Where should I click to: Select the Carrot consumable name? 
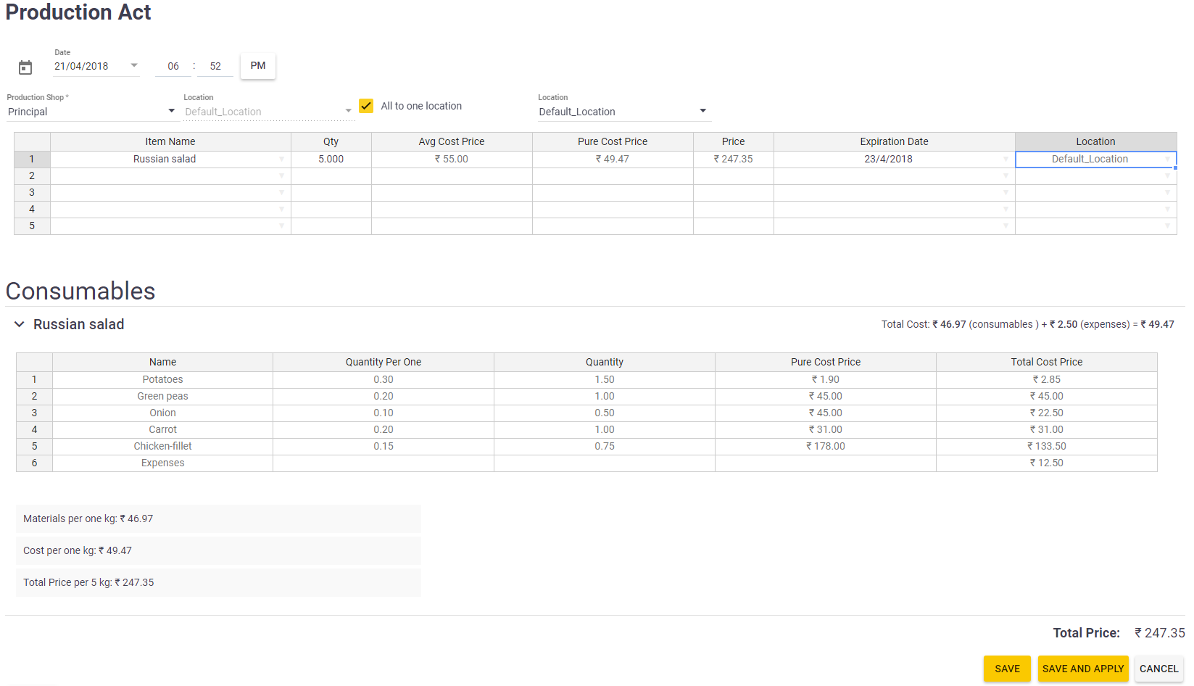tap(163, 429)
